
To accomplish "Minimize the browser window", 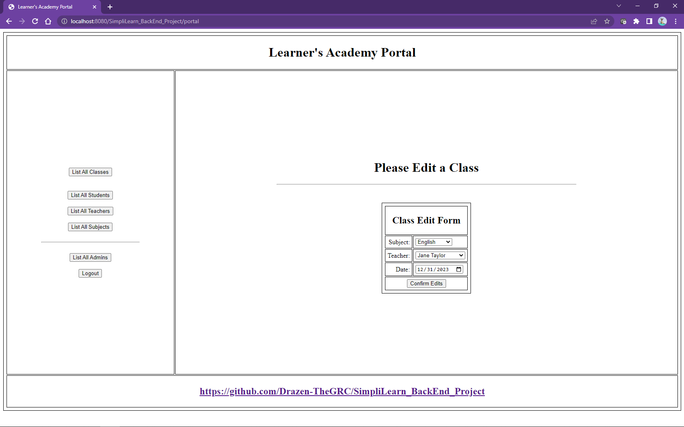I will (638, 6).
